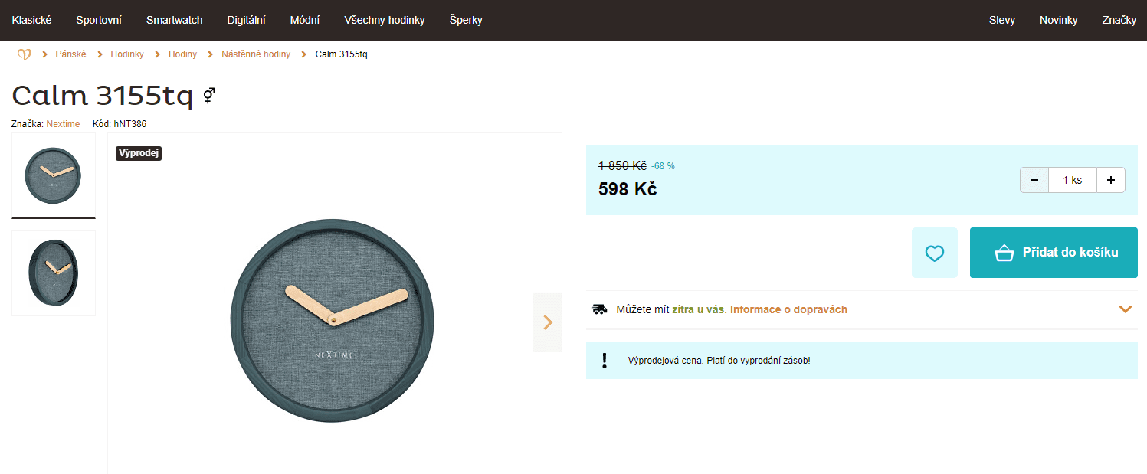Open the Nextime brand link

click(x=63, y=124)
